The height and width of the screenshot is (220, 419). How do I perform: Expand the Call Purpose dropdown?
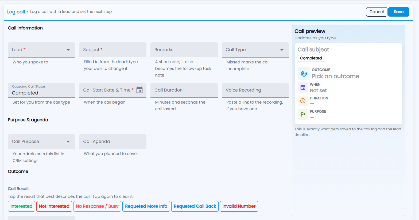[41, 142]
